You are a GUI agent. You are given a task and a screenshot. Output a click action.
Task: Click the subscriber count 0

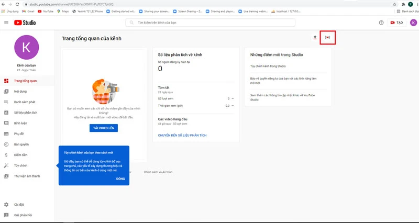(160, 69)
